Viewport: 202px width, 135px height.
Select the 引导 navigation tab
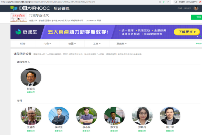point(23,44)
